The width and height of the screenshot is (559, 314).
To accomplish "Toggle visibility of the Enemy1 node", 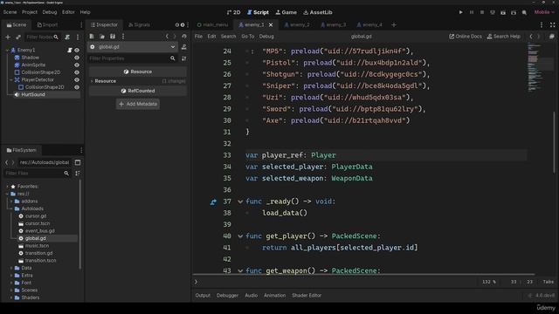I will click(x=77, y=51).
